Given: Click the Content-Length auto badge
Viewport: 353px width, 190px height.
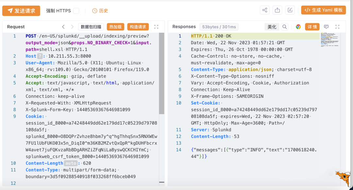Looking at the screenshot, I should click(x=71, y=163).
